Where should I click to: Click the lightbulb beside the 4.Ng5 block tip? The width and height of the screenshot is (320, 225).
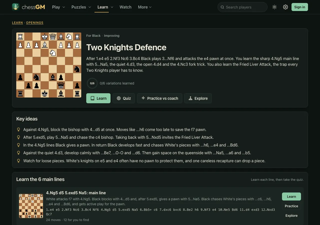tap(18, 129)
